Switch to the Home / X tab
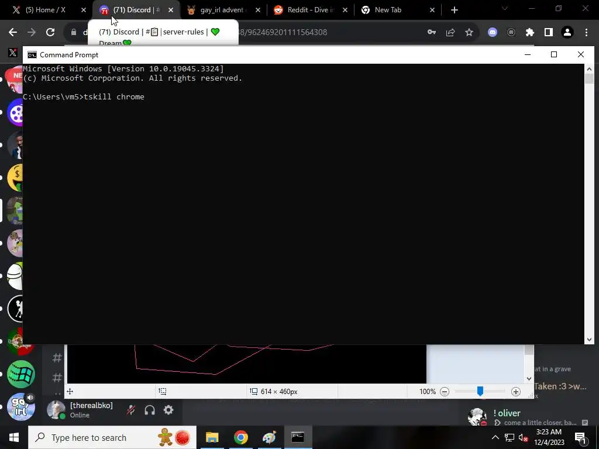 [45, 10]
